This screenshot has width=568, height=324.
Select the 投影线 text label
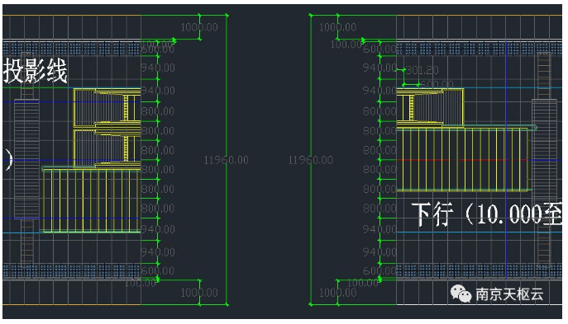[35, 71]
